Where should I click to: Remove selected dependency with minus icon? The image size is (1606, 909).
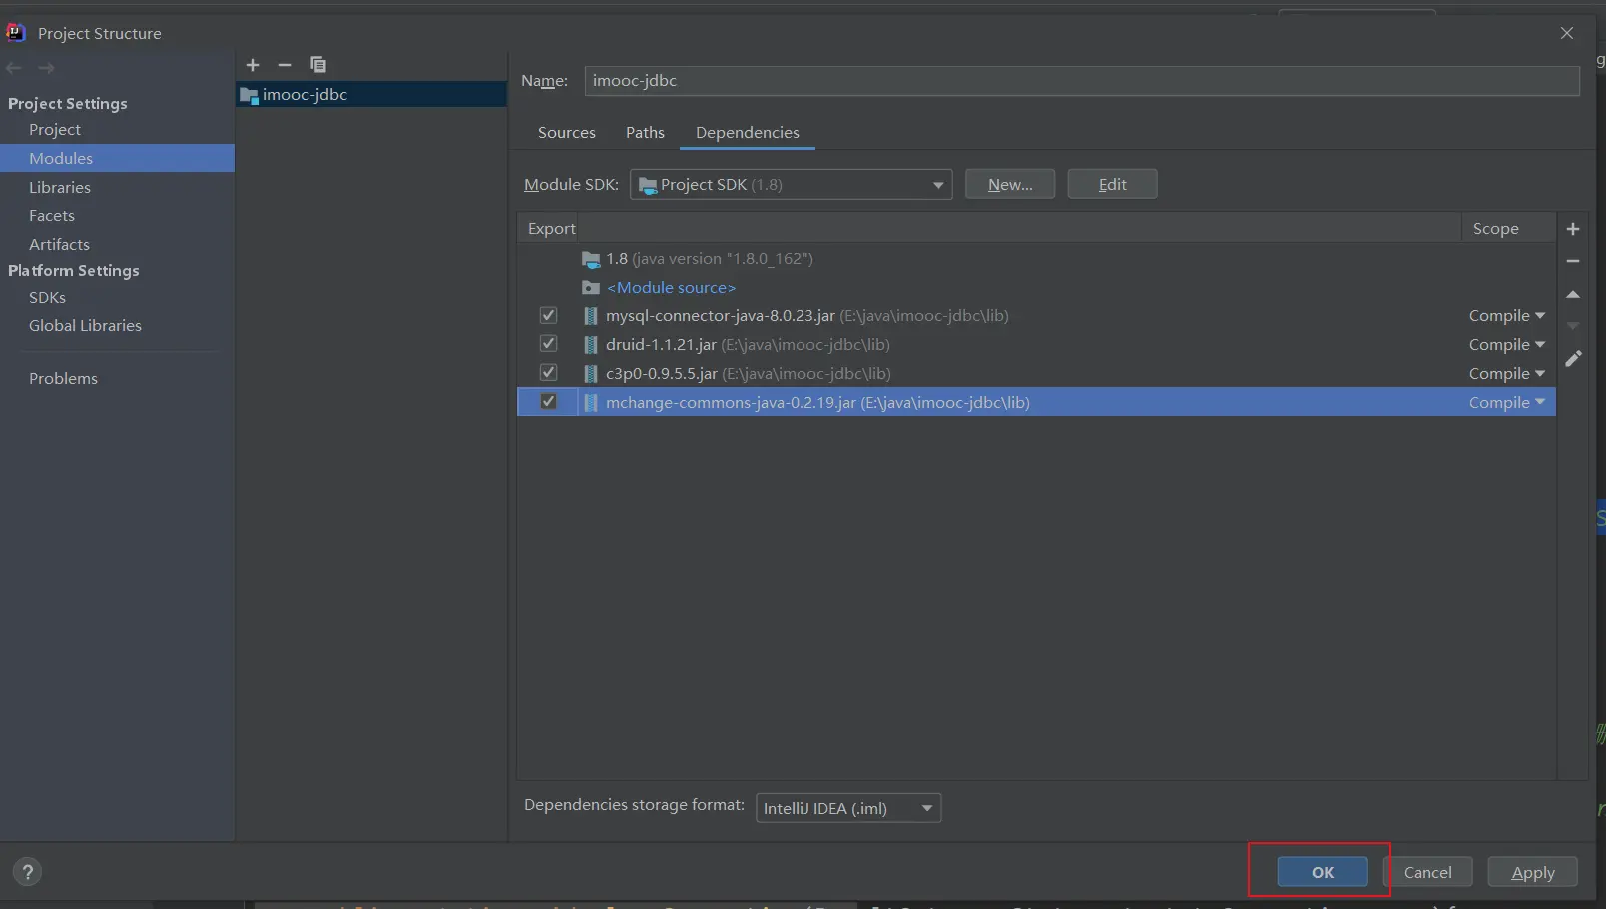pos(1572,261)
